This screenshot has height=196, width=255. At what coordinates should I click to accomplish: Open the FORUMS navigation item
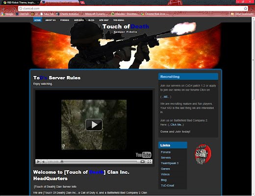tap(65, 20)
